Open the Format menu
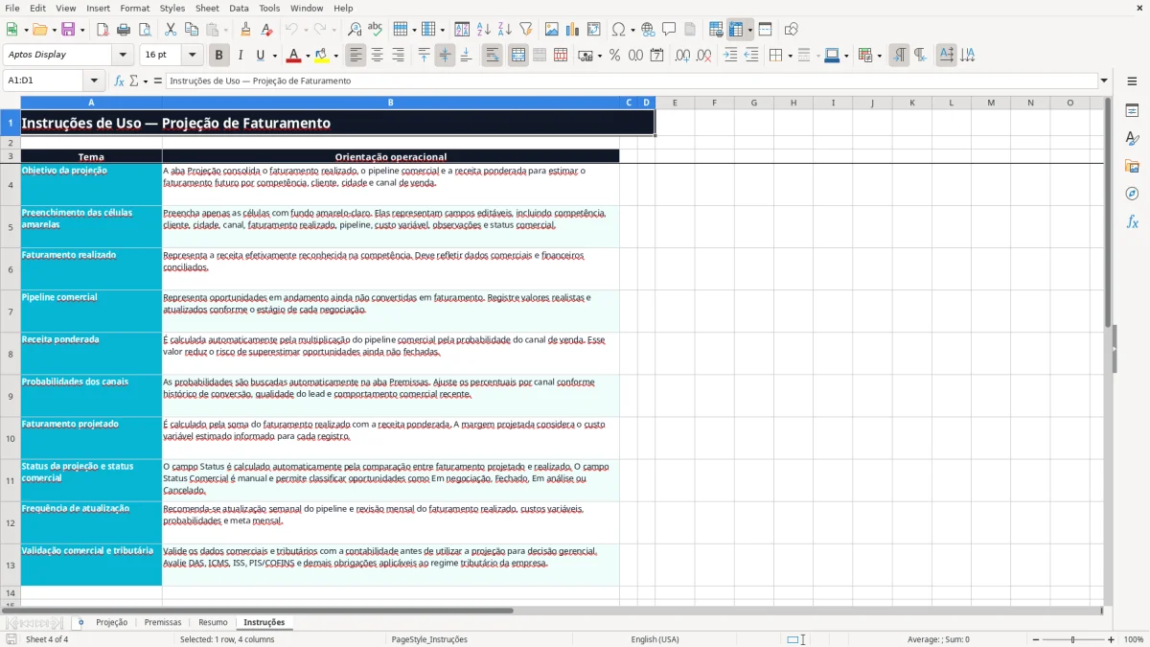 coord(134,8)
